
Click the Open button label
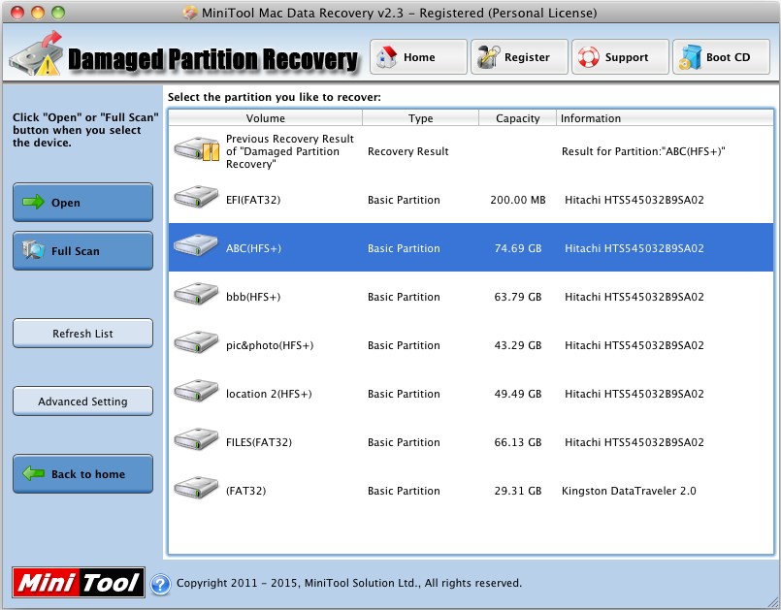pos(66,203)
